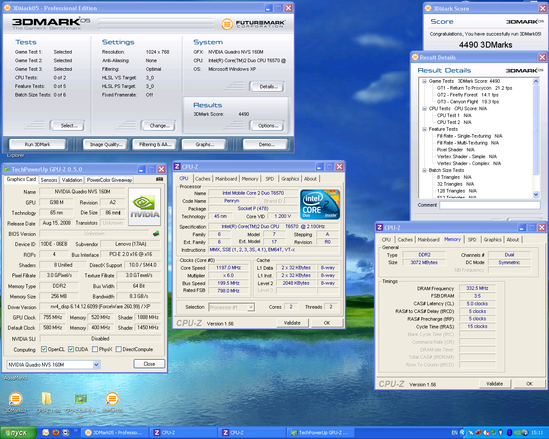Click the network monitors tray icon
Screen dimensions: 549x439
coord(478,433)
